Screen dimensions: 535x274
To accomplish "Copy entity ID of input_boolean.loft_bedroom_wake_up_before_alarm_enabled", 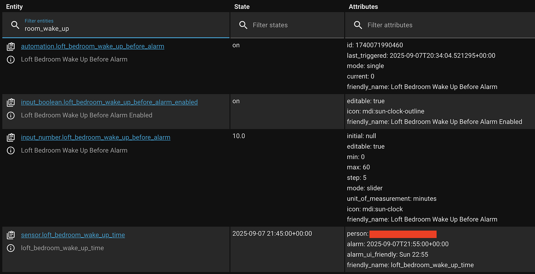I will [10, 102].
